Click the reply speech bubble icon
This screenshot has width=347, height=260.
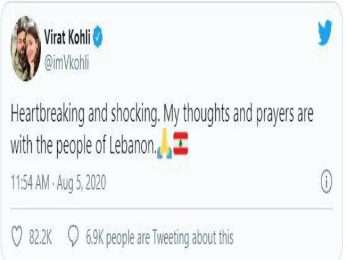pos(73,236)
